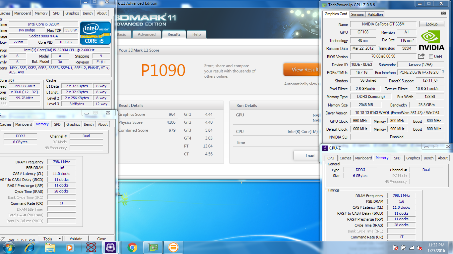Open Mainboard tab in the Intel Core i5 CPU-Z window
The width and height of the screenshot is (453, 254).
pos(23,13)
